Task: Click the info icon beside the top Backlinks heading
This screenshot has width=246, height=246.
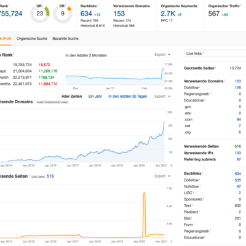Action: click(x=98, y=5)
